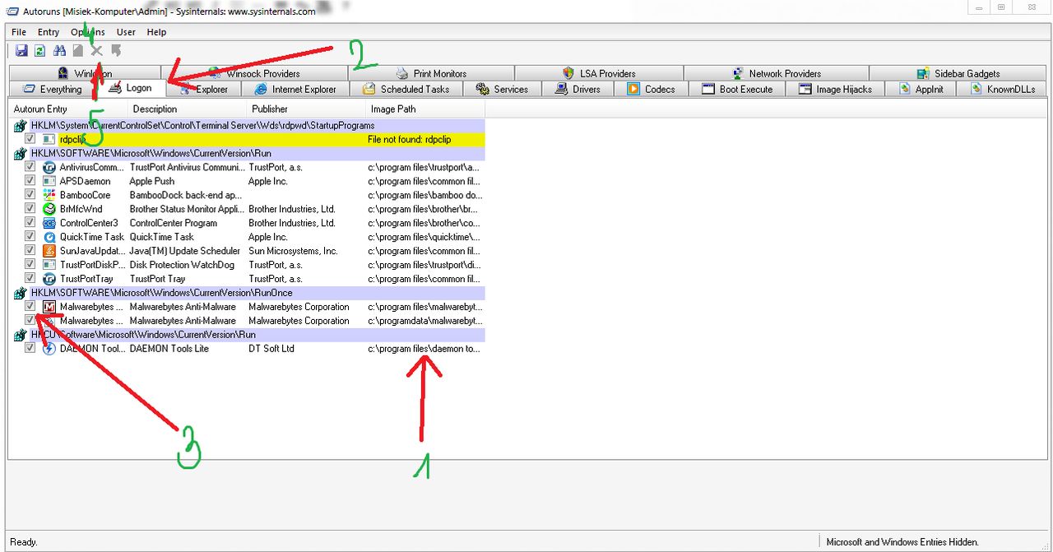
Task: Click the Refresh toolbar icon
Action: tap(40, 51)
